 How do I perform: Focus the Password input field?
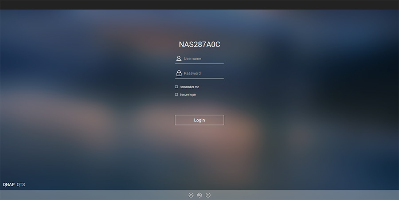(203, 73)
